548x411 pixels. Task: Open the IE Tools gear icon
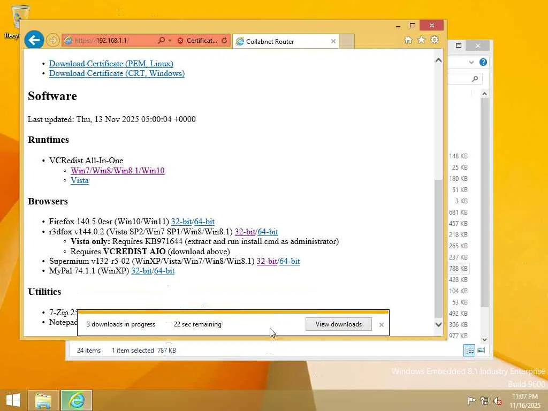pyautogui.click(x=435, y=40)
